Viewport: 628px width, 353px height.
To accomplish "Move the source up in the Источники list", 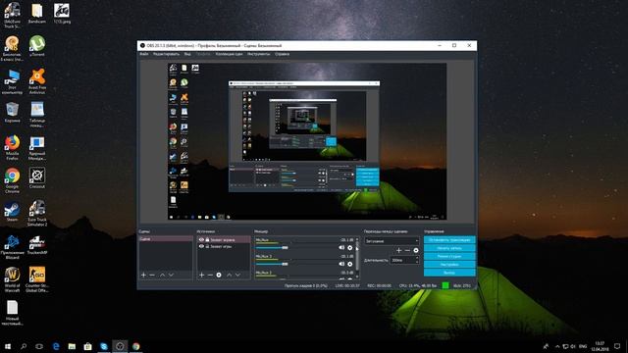I will [x=229, y=275].
